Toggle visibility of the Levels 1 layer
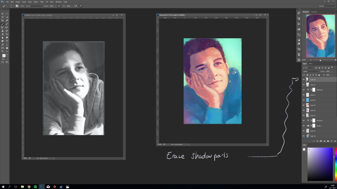Image resolution: width=337 pixels, height=189 pixels. coord(304,126)
